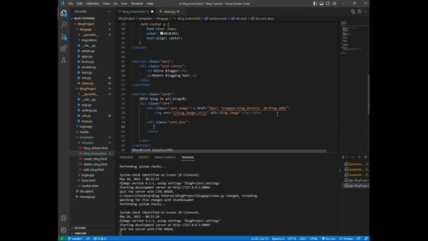
Task: Click the code minimap preview
Action: (353, 37)
